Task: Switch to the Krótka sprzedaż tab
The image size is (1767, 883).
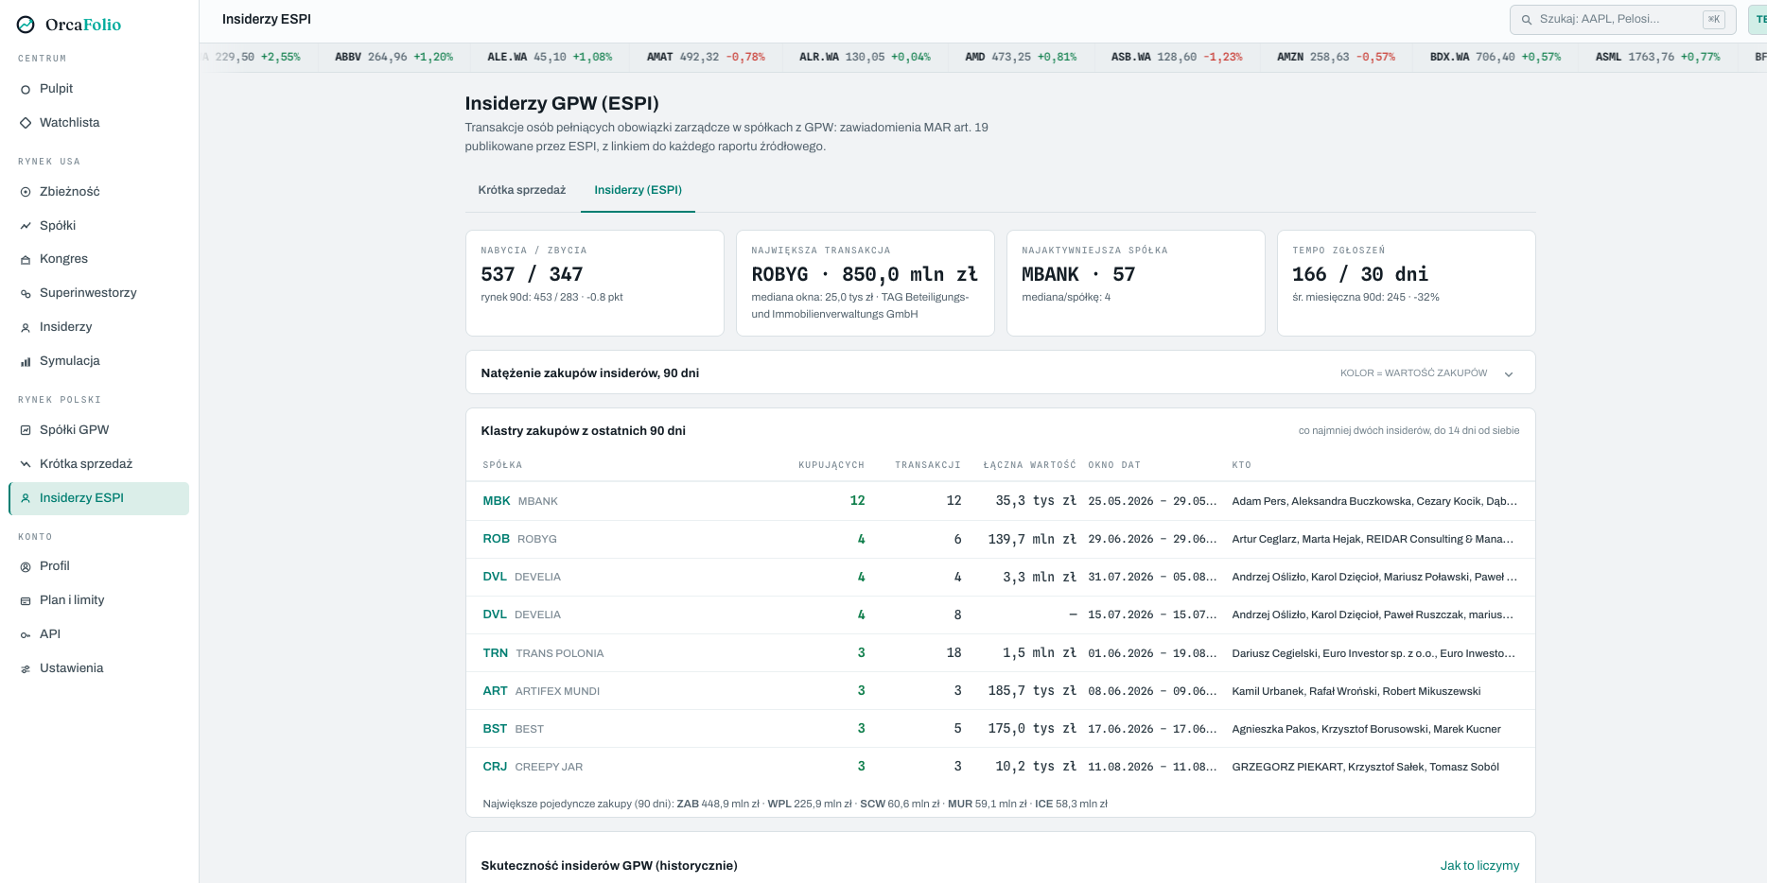Action: click(522, 190)
